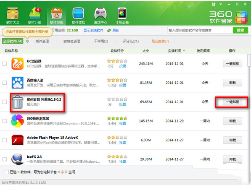Click 卸载 button for IcoFX 2.8
The height and width of the screenshot is (185, 251).
pos(233,159)
